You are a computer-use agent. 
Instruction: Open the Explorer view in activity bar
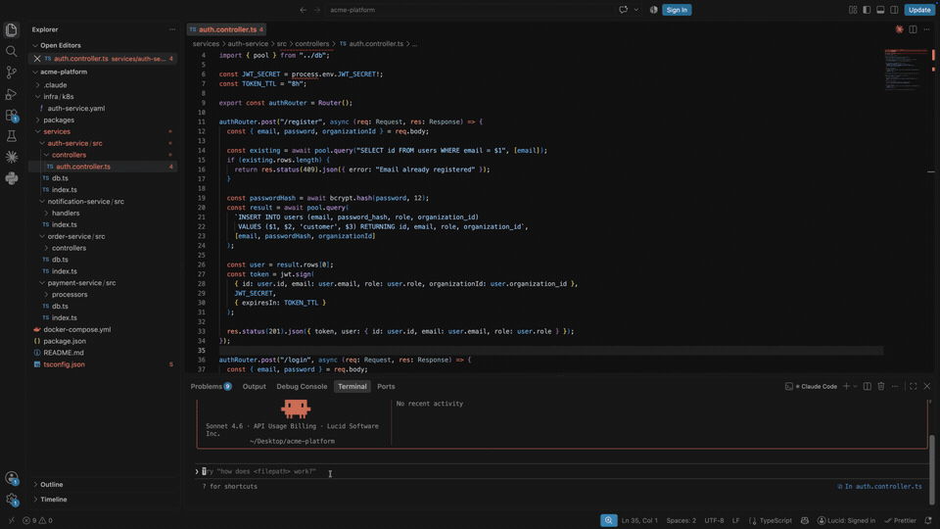click(12, 30)
